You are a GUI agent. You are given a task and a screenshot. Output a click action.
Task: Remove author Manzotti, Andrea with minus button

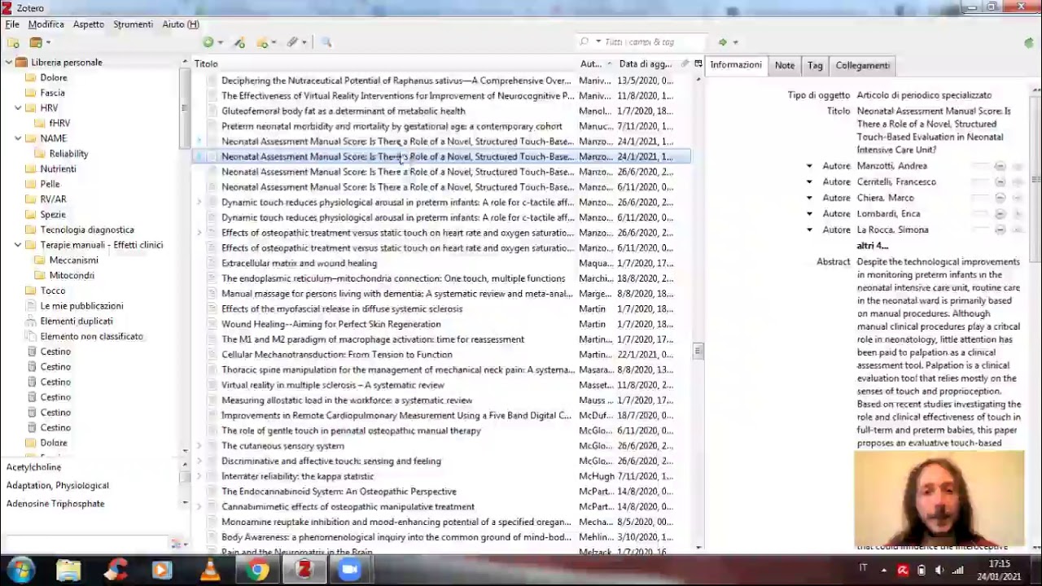click(1000, 166)
